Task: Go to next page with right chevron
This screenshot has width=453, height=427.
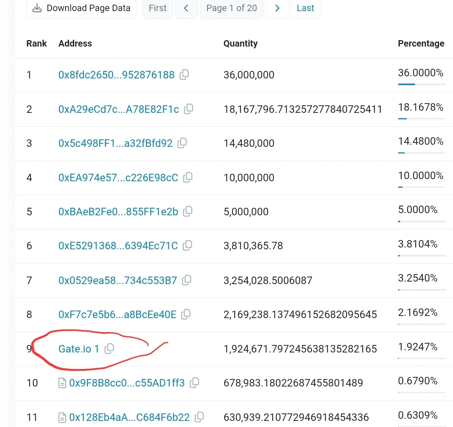Action: [x=277, y=8]
